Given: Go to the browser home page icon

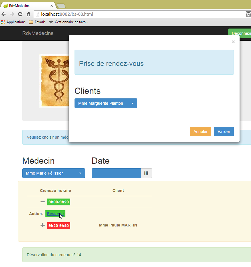Looking at the screenshot, I should pos(28,14).
